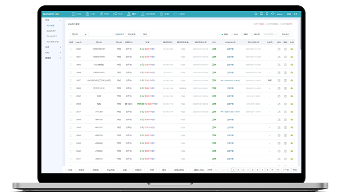Click the edit icon for user 2857
Image resolution: width=341 pixels, height=195 pixels.
pyautogui.click(x=279, y=80)
